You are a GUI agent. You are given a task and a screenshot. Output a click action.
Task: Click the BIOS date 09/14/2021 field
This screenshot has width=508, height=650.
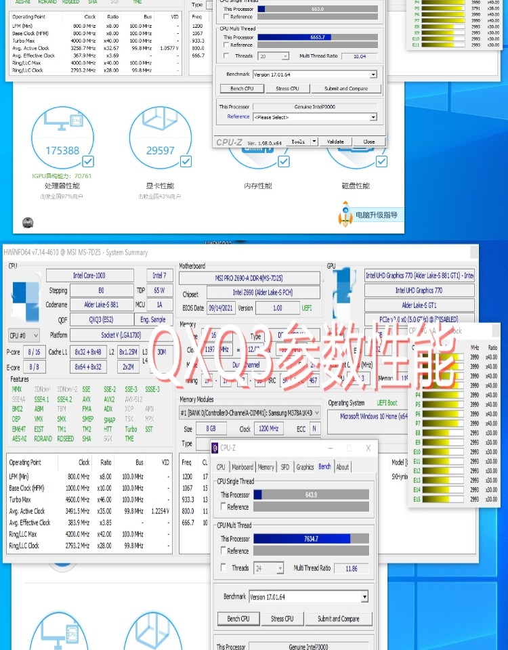pyautogui.click(x=221, y=308)
